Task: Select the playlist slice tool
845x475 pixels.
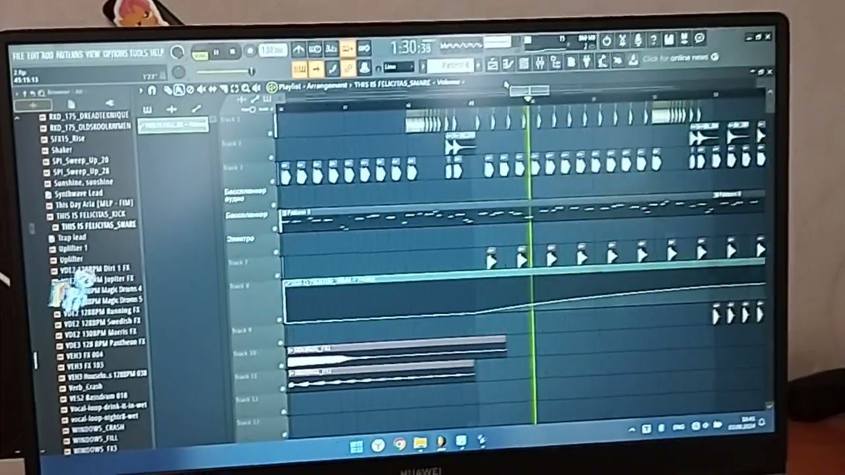Action: click(224, 89)
